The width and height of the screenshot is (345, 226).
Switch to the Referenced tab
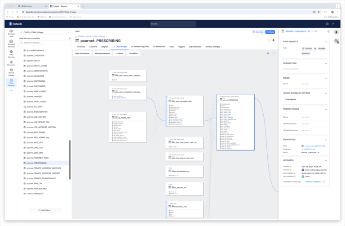tap(159, 47)
